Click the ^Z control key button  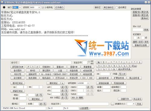tap(99, 69)
